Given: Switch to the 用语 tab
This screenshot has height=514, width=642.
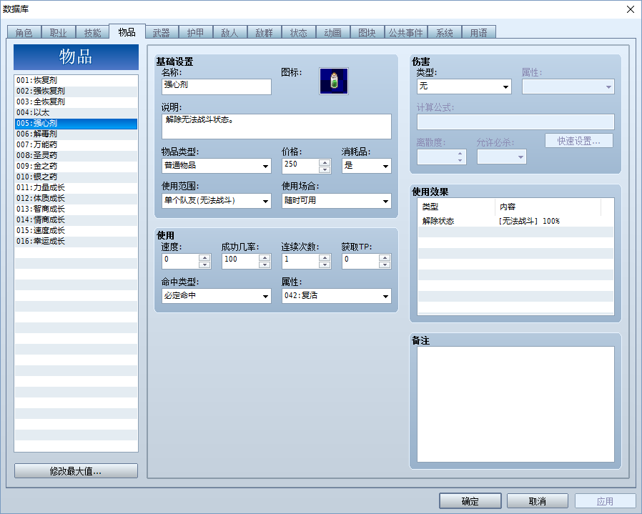Looking at the screenshot, I should coord(478,32).
